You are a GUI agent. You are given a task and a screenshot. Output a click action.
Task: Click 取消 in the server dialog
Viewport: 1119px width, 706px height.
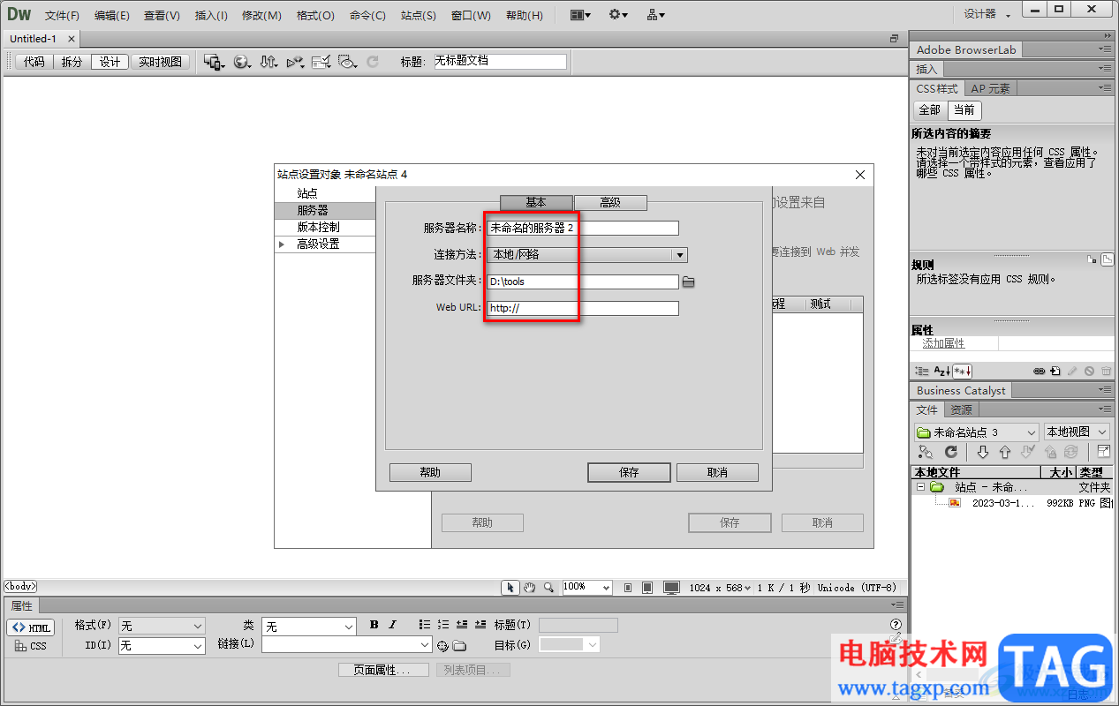click(717, 472)
